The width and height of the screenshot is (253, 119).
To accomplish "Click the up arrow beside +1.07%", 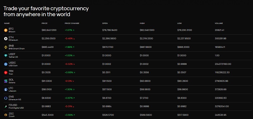I will [74, 30].
